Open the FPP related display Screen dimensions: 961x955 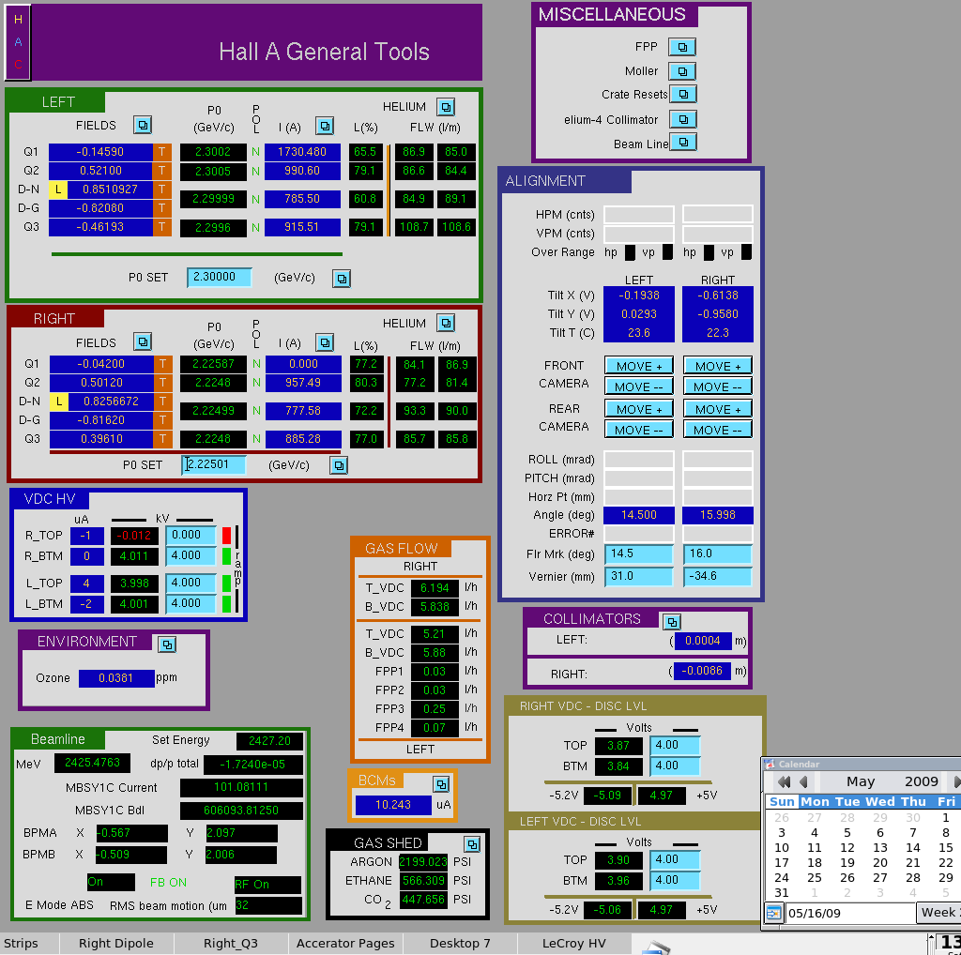(681, 47)
